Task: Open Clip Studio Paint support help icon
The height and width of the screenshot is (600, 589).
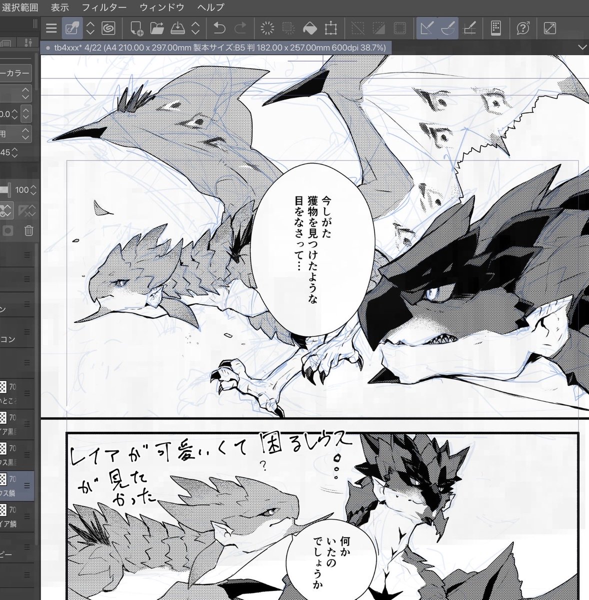Action: [x=523, y=28]
